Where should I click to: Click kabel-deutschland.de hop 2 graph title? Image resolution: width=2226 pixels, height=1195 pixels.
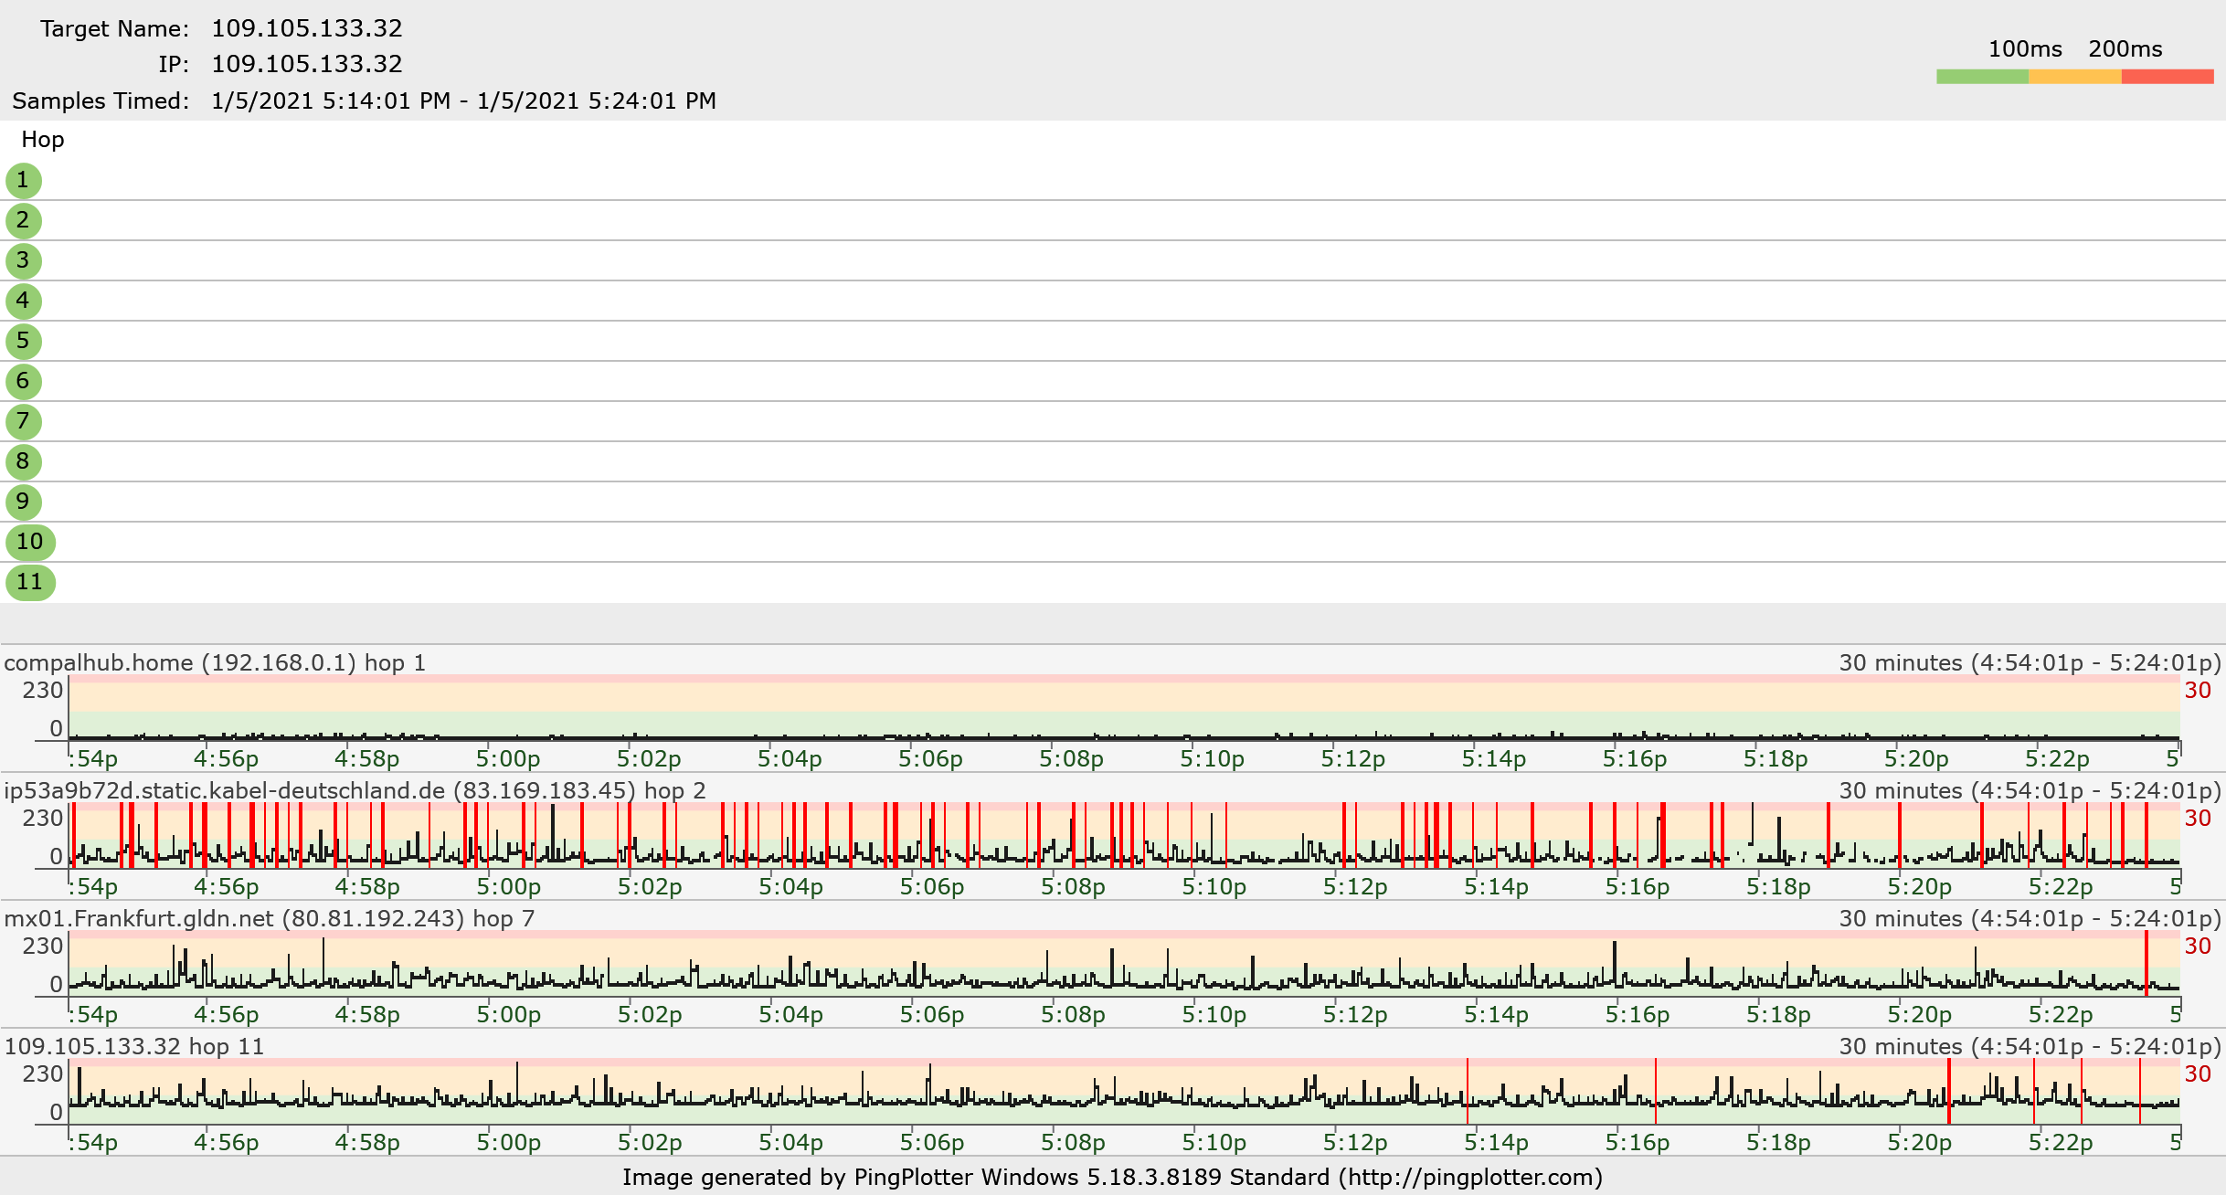(355, 790)
